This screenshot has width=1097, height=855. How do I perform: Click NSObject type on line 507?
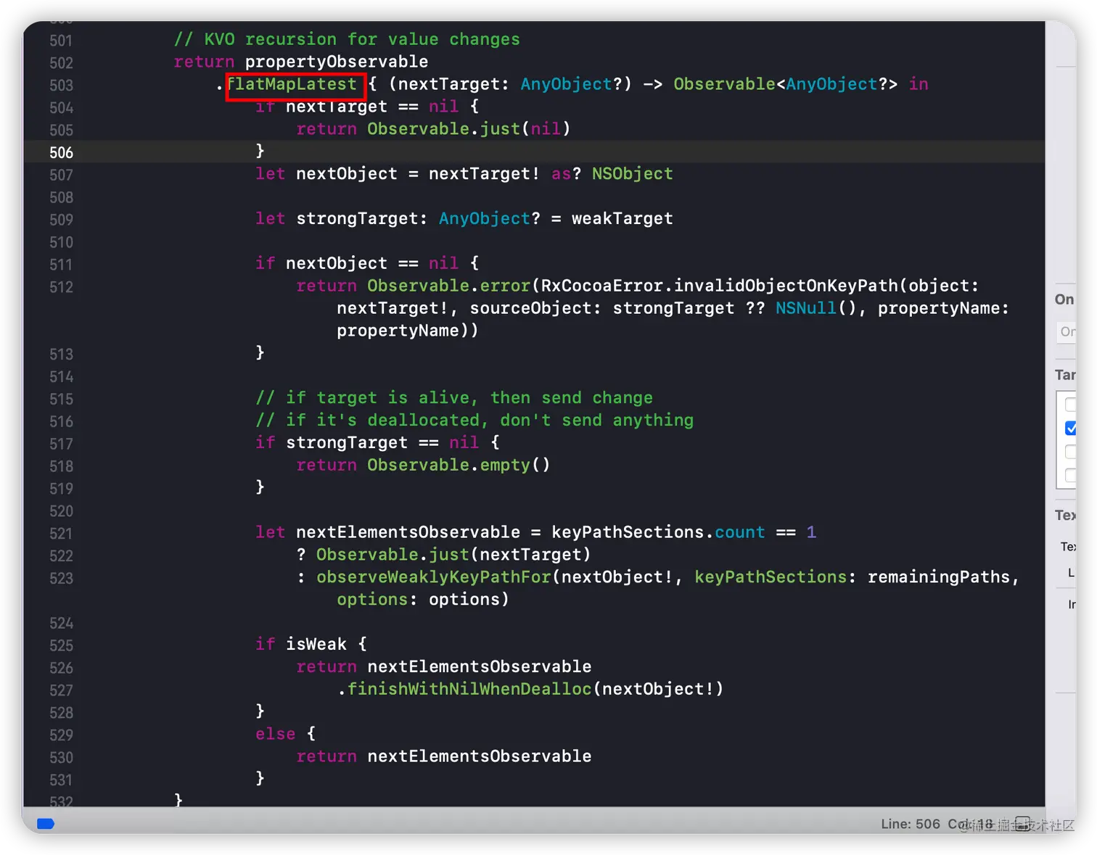(632, 173)
